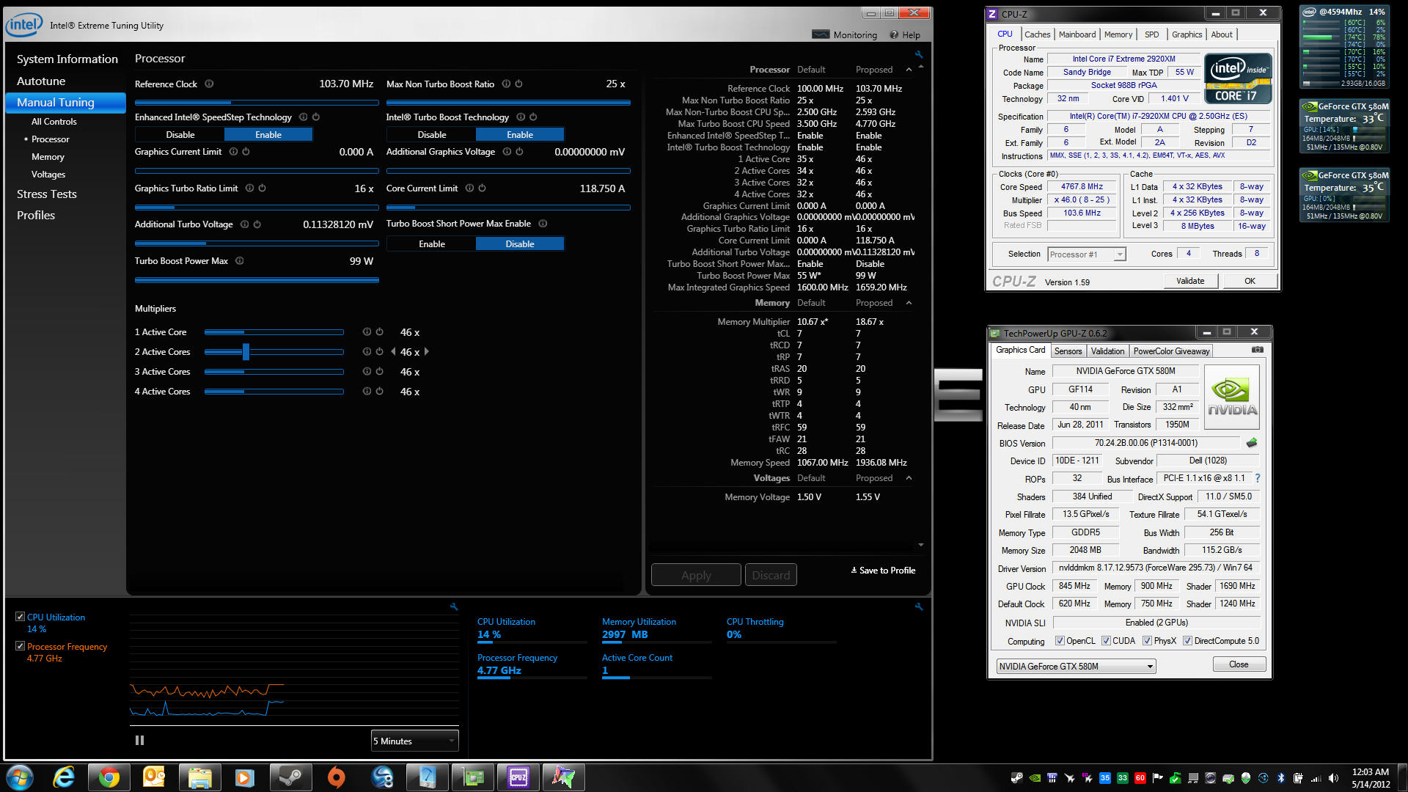Viewport: 1408px width, 792px height.
Task: Toggle CPU Utilization graph checkbox
Action: click(x=20, y=617)
